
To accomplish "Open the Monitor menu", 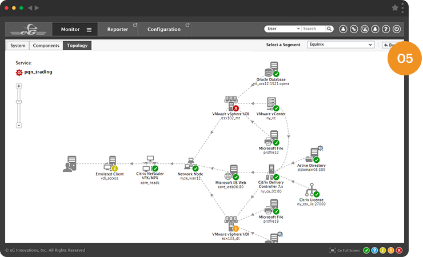I will tap(70, 29).
